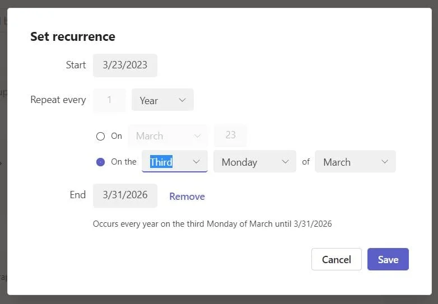This screenshot has width=438, height=304.
Task: Open the Year repeat unit dropdown
Action: [162, 100]
